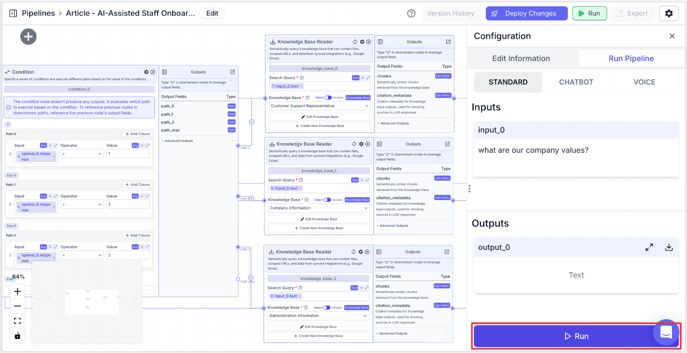Open Administration Information knowledge base dropdown
Screen dimensions: 687x353
[318, 316]
